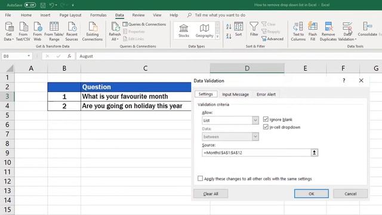Click the formula bar showing August
This screenshot has width=382, height=215.
coord(229,56)
